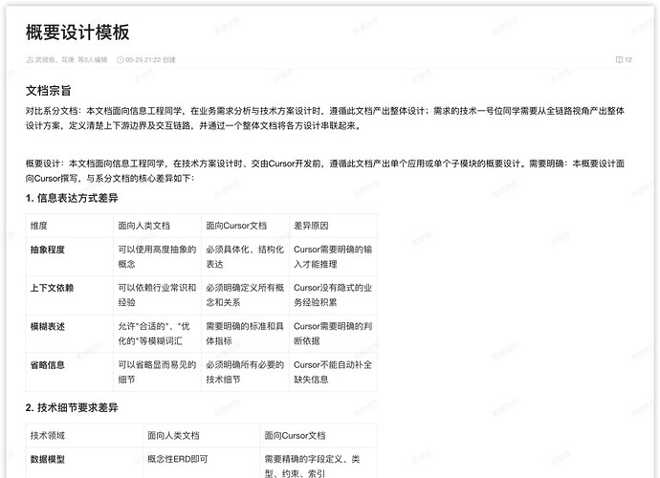Click the cell 可以使用高度抽象的概念
Screen dimensions: 660x478
tap(158, 256)
